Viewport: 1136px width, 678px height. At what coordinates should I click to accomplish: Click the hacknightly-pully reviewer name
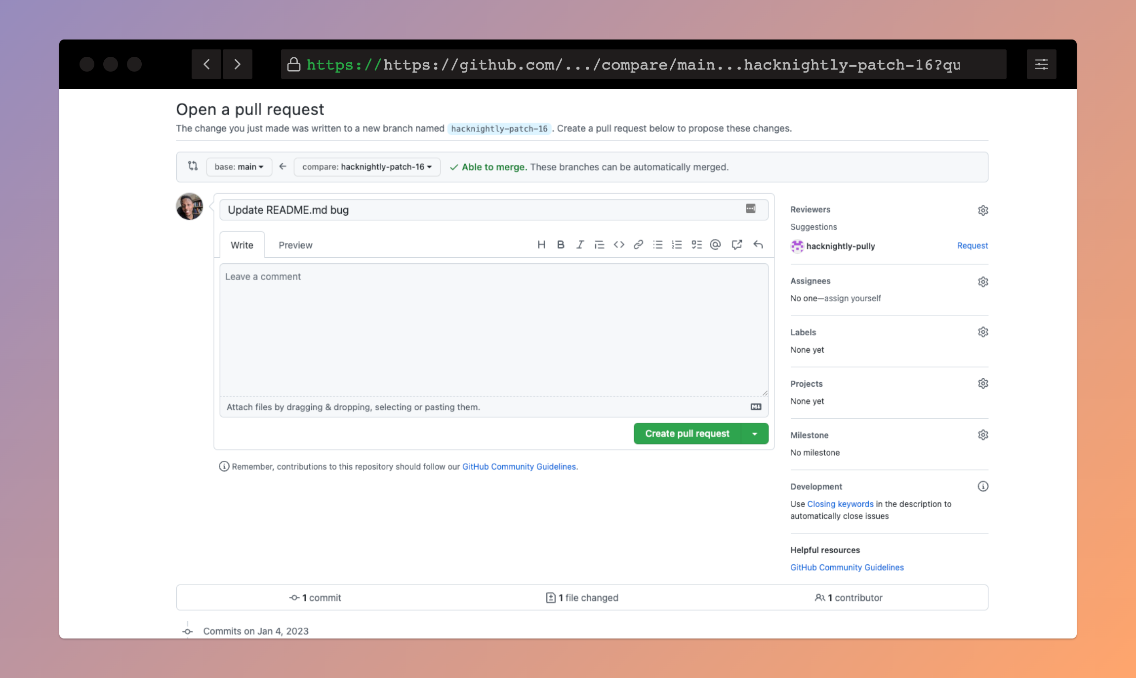[x=840, y=246]
